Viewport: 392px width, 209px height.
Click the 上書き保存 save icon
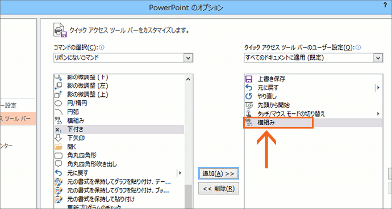tap(249, 79)
